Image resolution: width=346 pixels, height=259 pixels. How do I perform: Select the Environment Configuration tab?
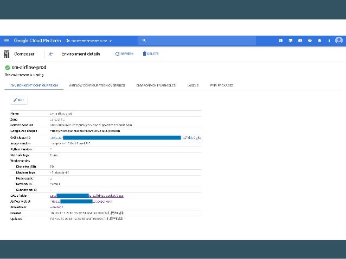(31, 85)
